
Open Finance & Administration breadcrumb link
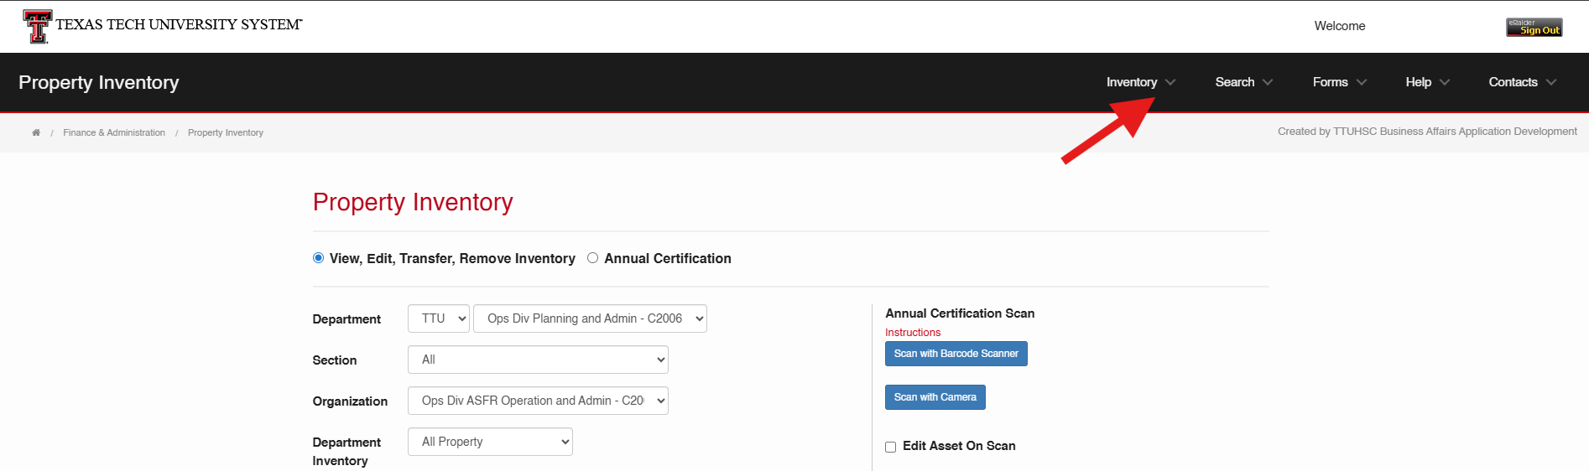pos(114,132)
